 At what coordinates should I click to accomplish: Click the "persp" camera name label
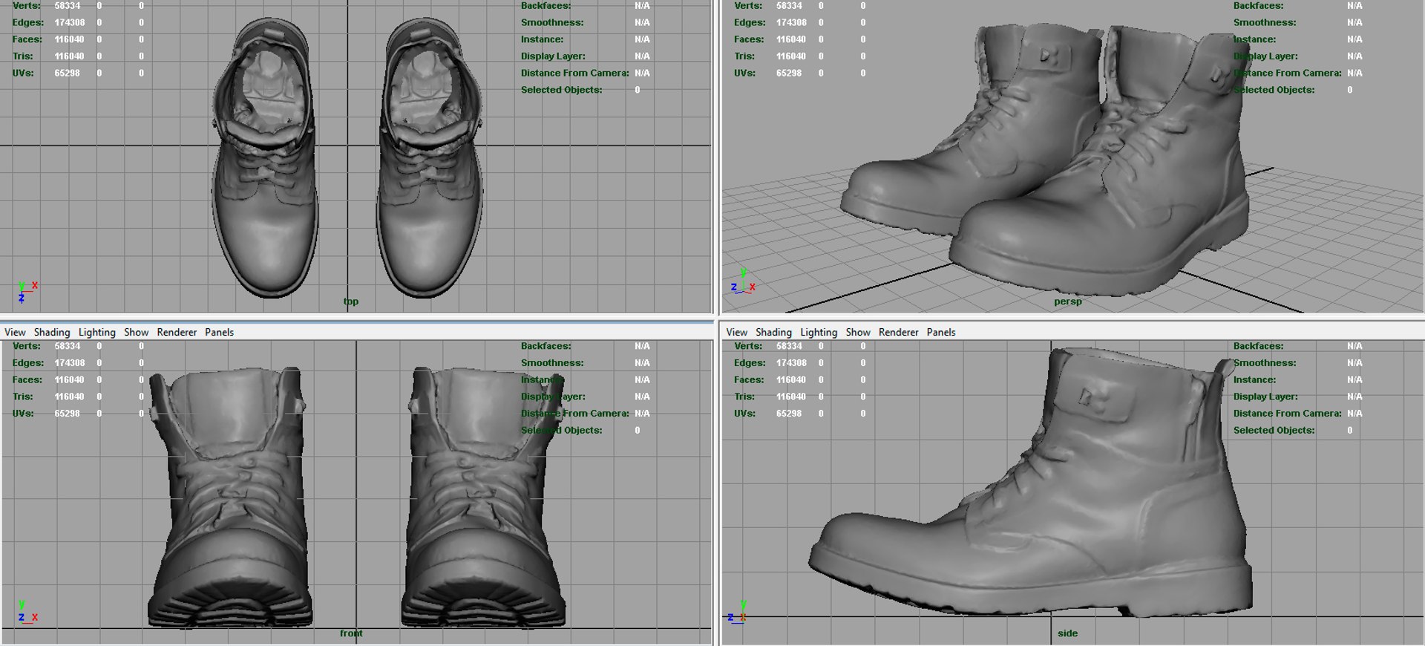coord(1068,301)
